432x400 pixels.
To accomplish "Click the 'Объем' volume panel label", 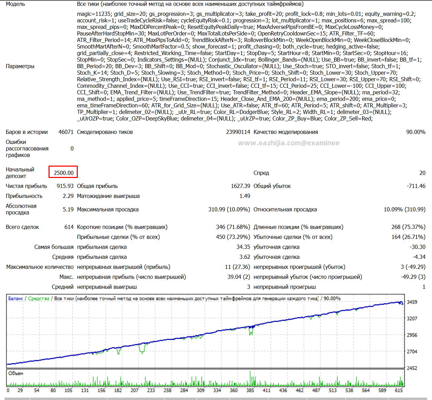I will click(x=16, y=373).
